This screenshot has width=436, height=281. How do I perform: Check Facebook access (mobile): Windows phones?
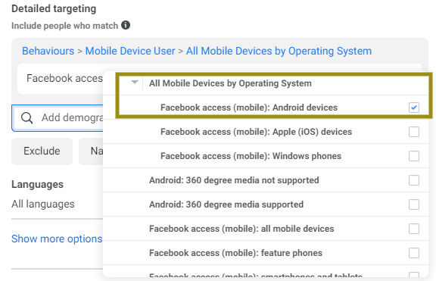tap(414, 156)
